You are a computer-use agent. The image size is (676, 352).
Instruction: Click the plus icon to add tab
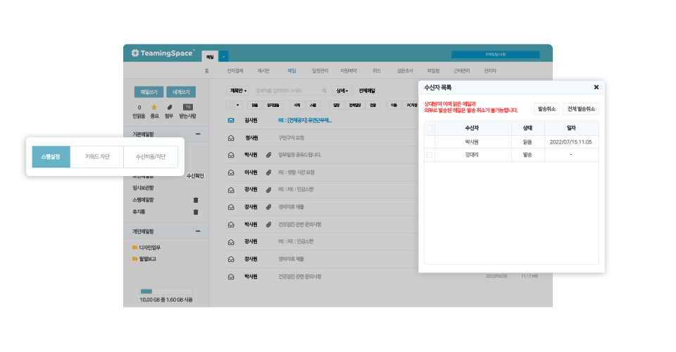[224, 56]
